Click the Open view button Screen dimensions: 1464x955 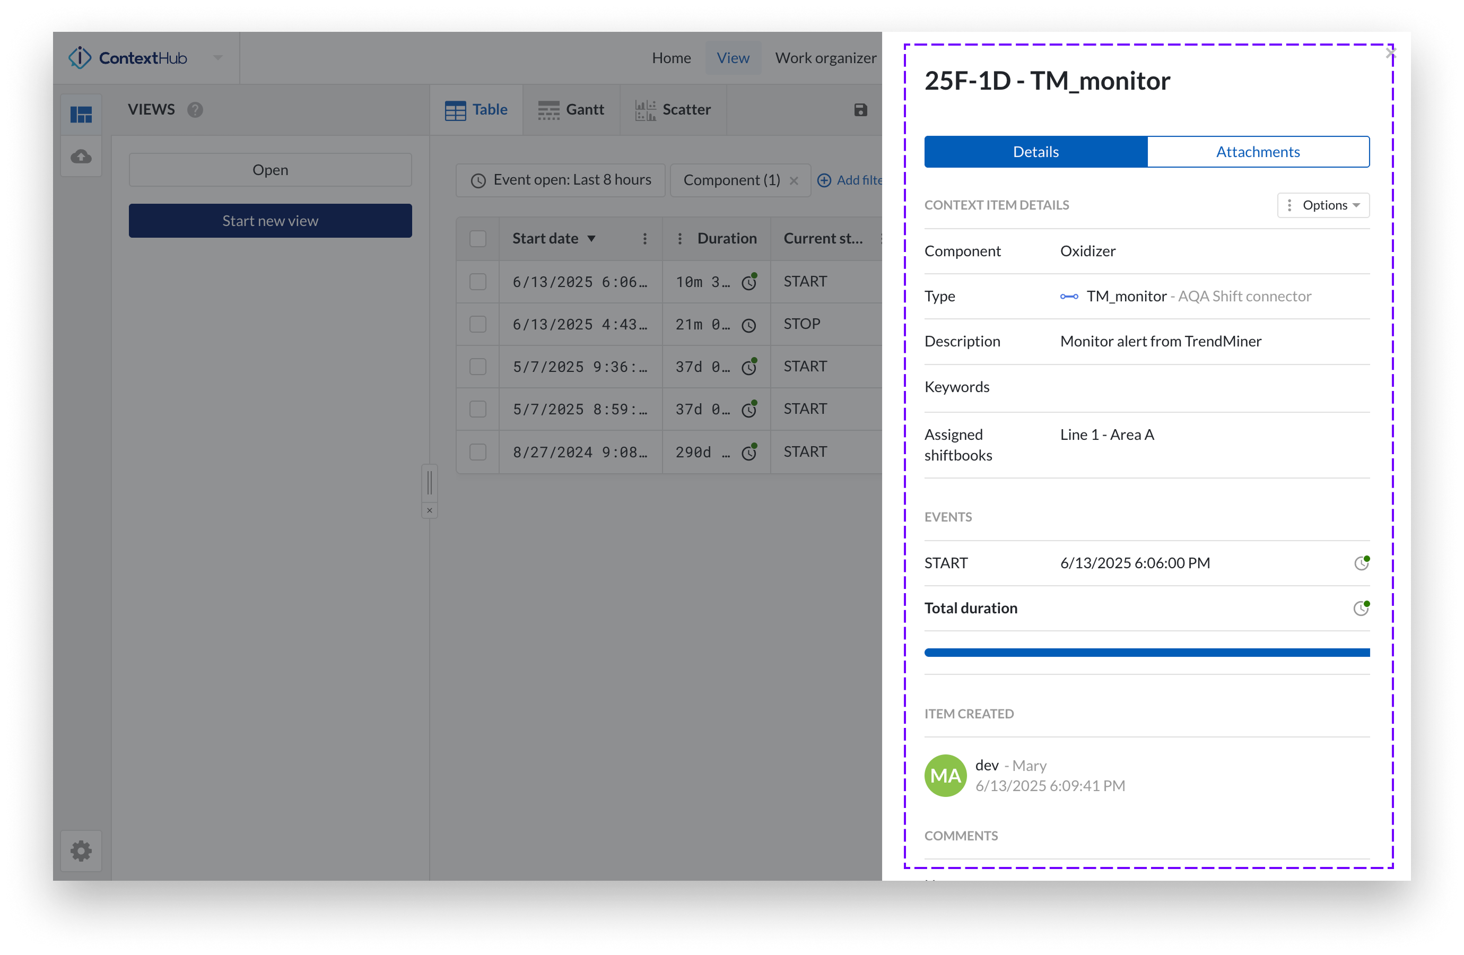click(x=270, y=170)
